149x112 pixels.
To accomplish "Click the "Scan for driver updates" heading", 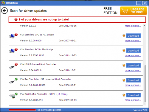I will click(28, 11).
